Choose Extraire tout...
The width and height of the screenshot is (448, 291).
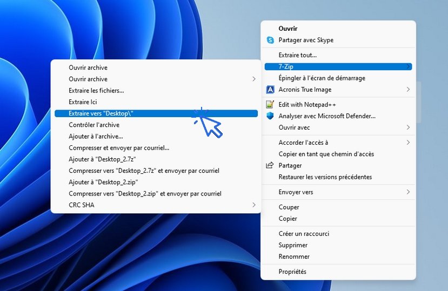click(x=338, y=55)
